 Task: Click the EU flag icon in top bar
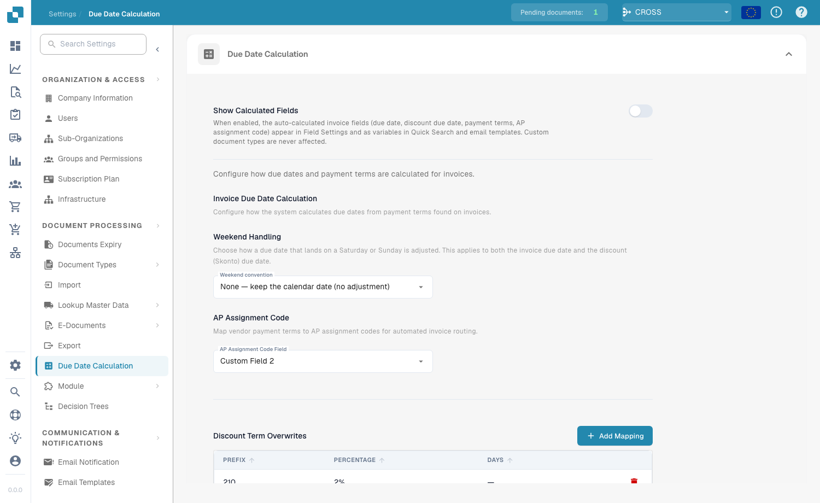pyautogui.click(x=751, y=12)
